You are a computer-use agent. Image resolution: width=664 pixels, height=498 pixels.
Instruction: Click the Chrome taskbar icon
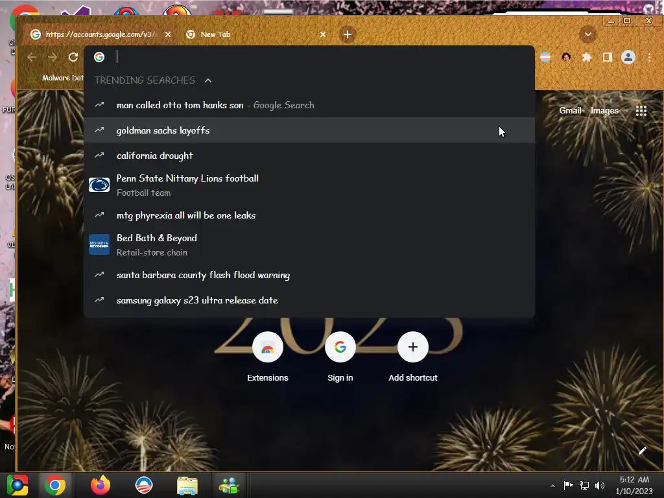point(55,485)
